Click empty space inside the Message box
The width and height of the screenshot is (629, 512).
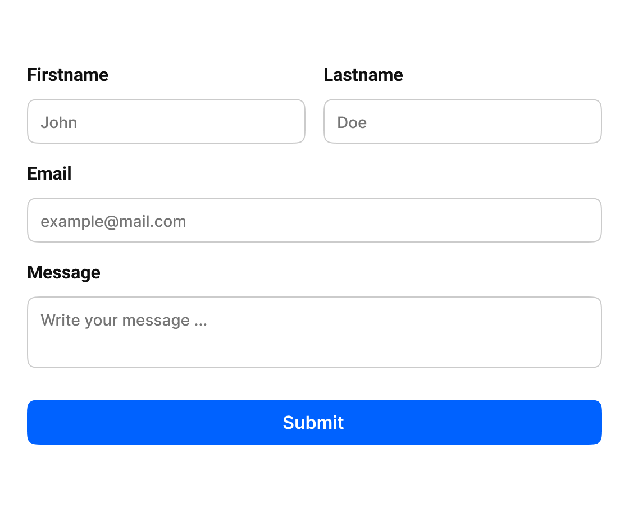click(x=401, y=345)
